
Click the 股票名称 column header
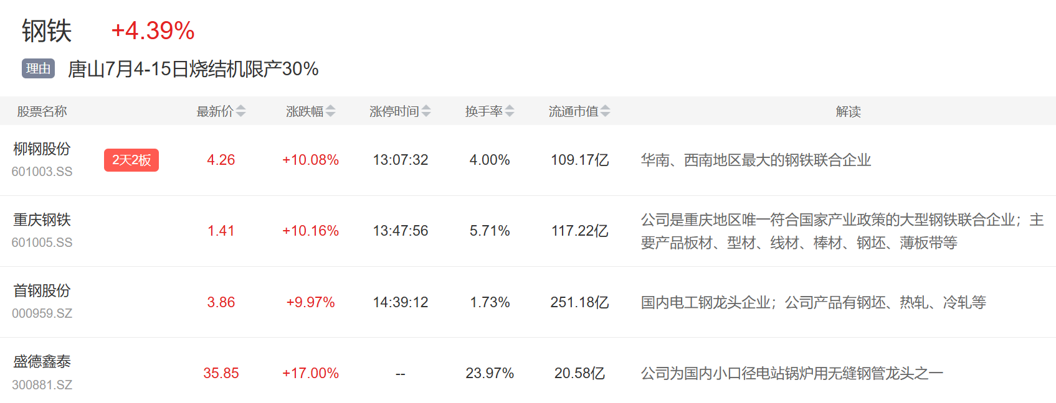[42, 111]
